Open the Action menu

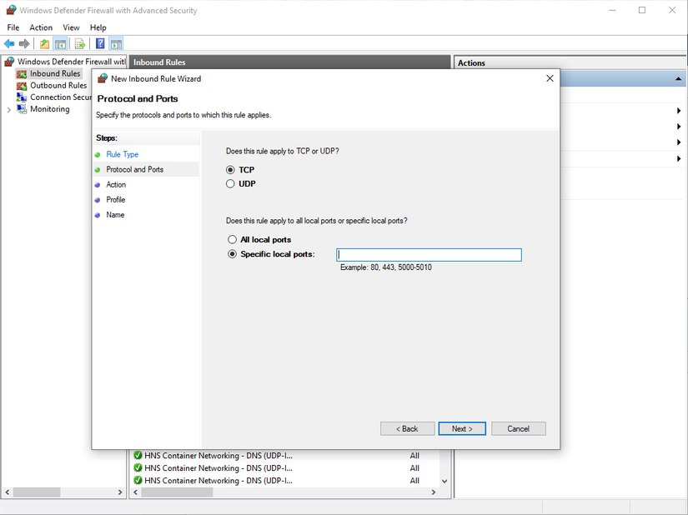tap(41, 27)
